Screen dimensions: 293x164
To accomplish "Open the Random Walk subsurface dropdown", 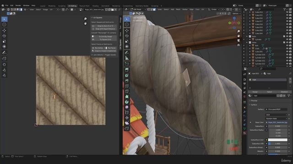I will (277, 118).
